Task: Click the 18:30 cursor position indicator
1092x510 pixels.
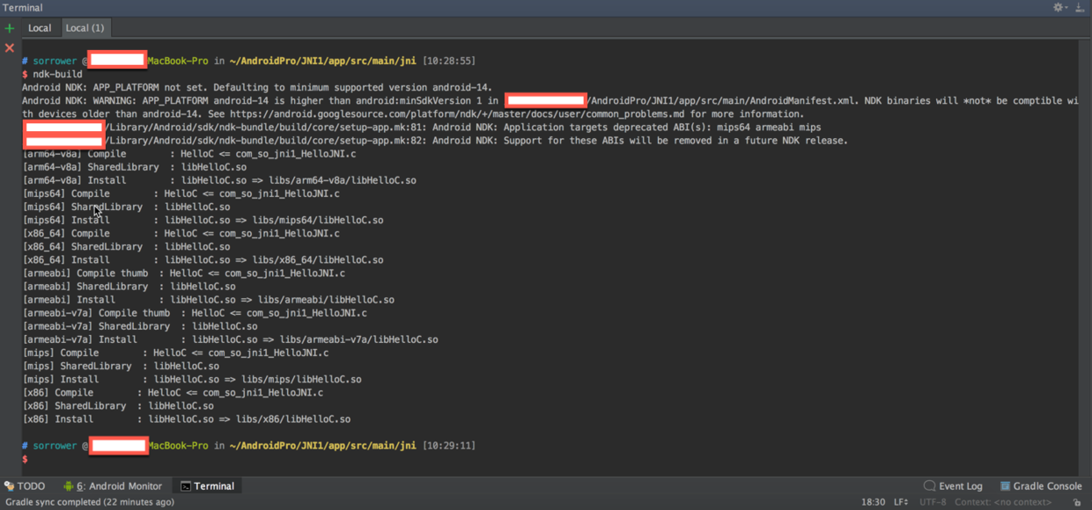Action: click(873, 502)
